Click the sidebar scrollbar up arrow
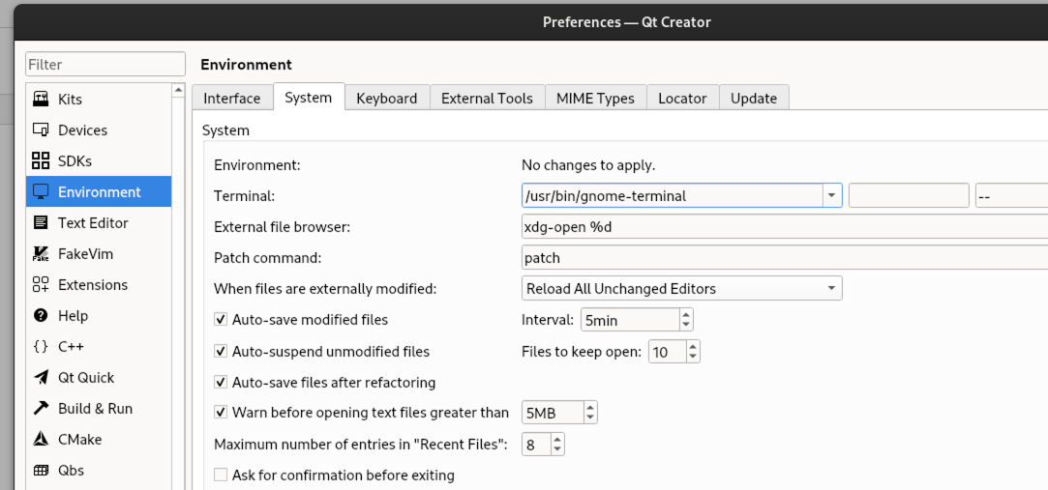This screenshot has height=490, width=1048. [x=178, y=90]
